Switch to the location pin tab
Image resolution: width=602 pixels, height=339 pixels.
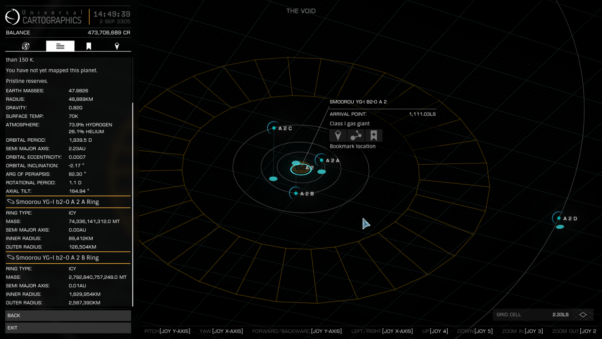pos(117,46)
